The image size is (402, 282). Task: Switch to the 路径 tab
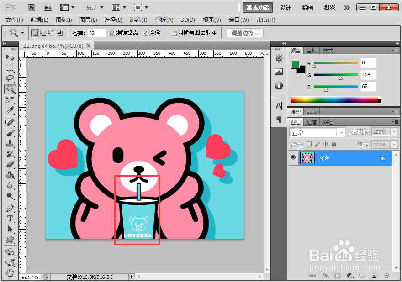point(328,122)
